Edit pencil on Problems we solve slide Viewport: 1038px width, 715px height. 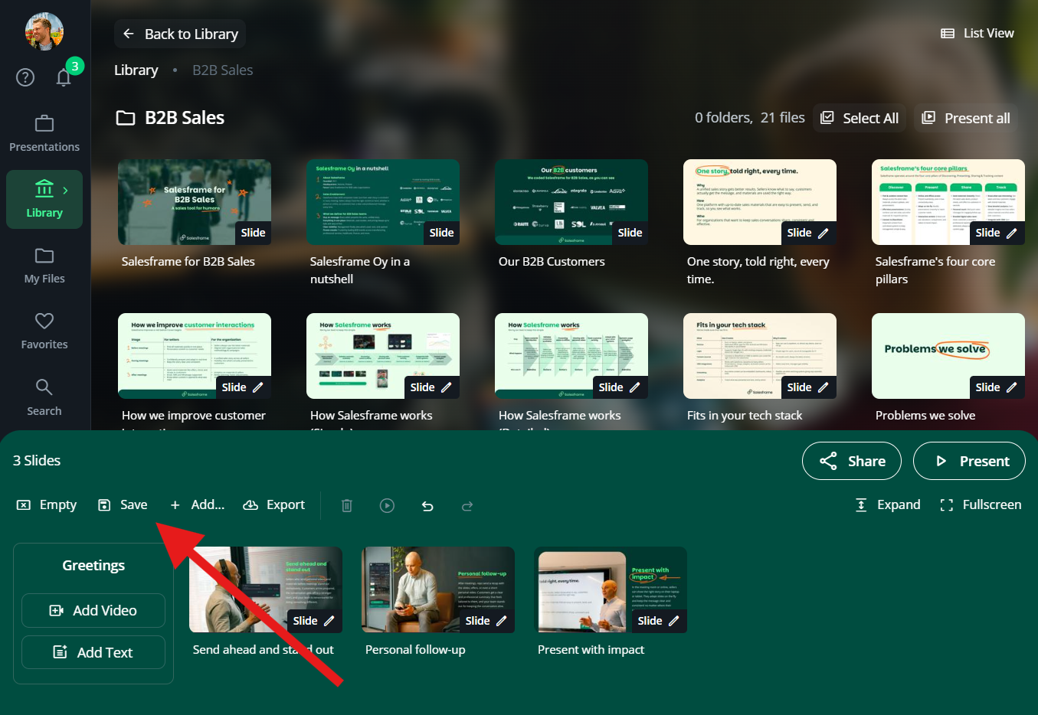[1012, 387]
